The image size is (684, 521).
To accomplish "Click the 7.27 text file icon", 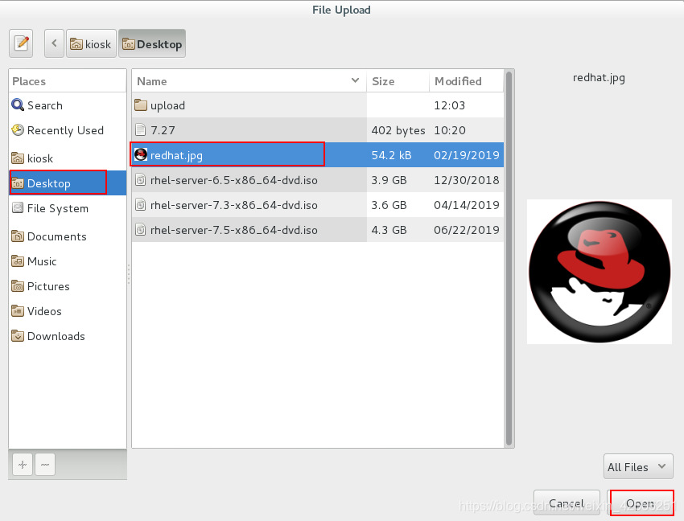I will coord(141,130).
